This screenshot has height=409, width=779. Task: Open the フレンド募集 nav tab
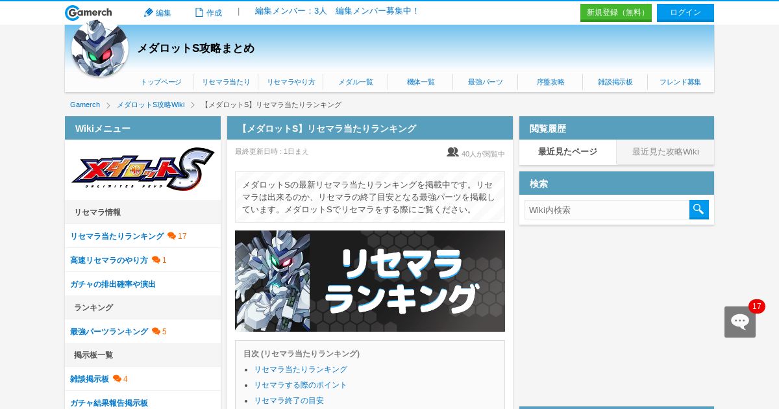pos(680,82)
